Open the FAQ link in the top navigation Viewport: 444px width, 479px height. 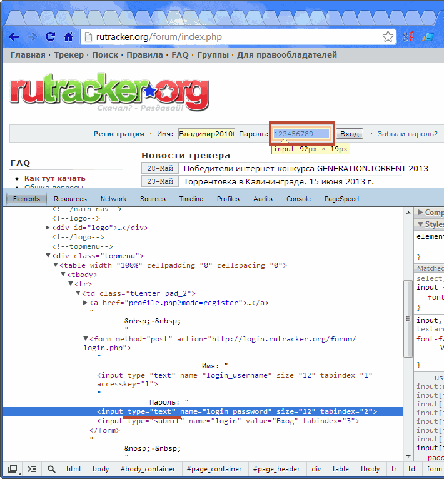(x=180, y=54)
